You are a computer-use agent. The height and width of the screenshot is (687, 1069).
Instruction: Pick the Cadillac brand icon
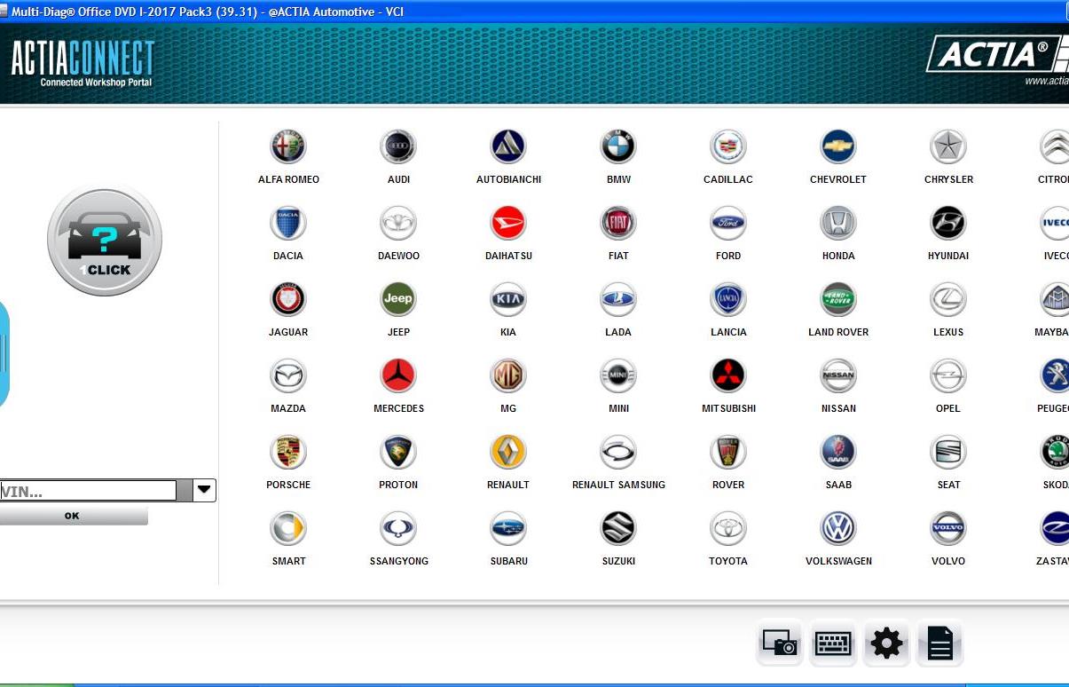(x=728, y=146)
